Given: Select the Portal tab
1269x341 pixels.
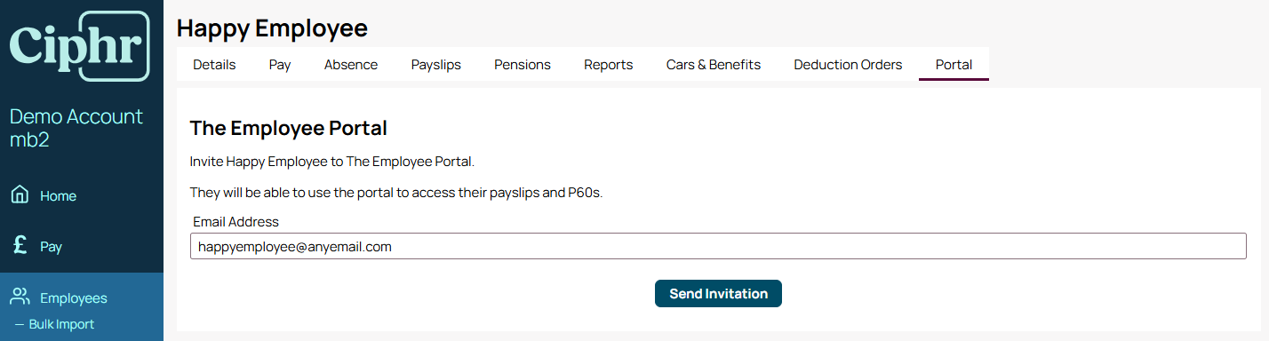Looking at the screenshot, I should click(x=954, y=64).
